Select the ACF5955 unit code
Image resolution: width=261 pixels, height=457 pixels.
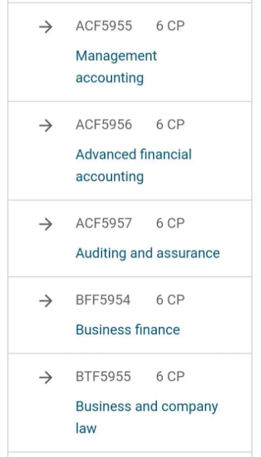(104, 26)
